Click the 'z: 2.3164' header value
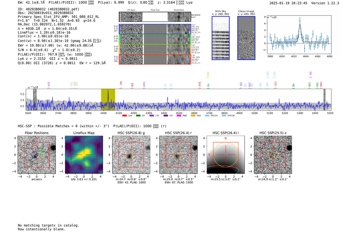 tap(166, 3)
